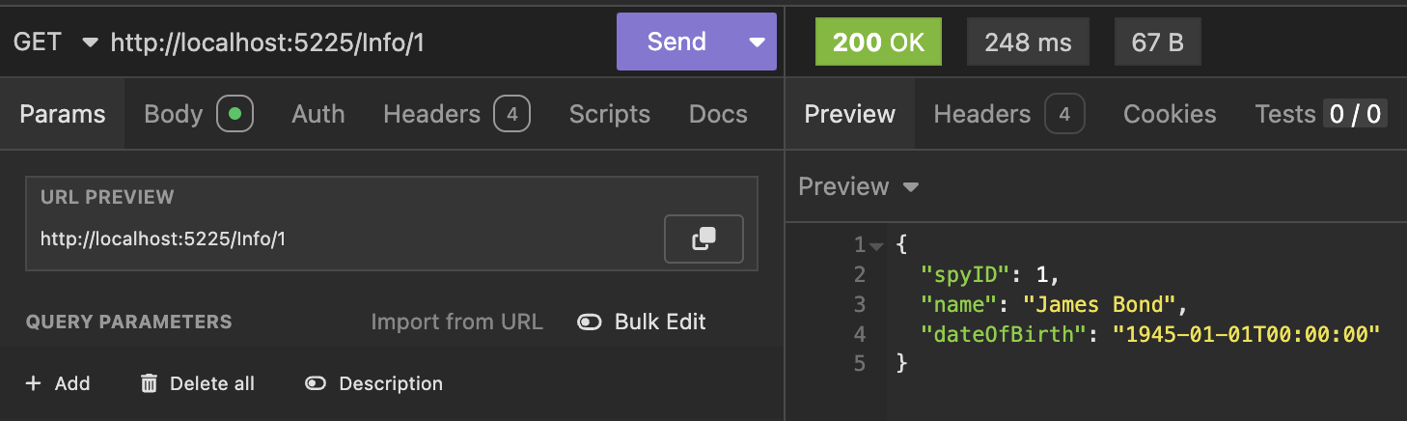Collapse JSON object at line 1
Viewport: 1407px width, 421px height.
pos(876,246)
